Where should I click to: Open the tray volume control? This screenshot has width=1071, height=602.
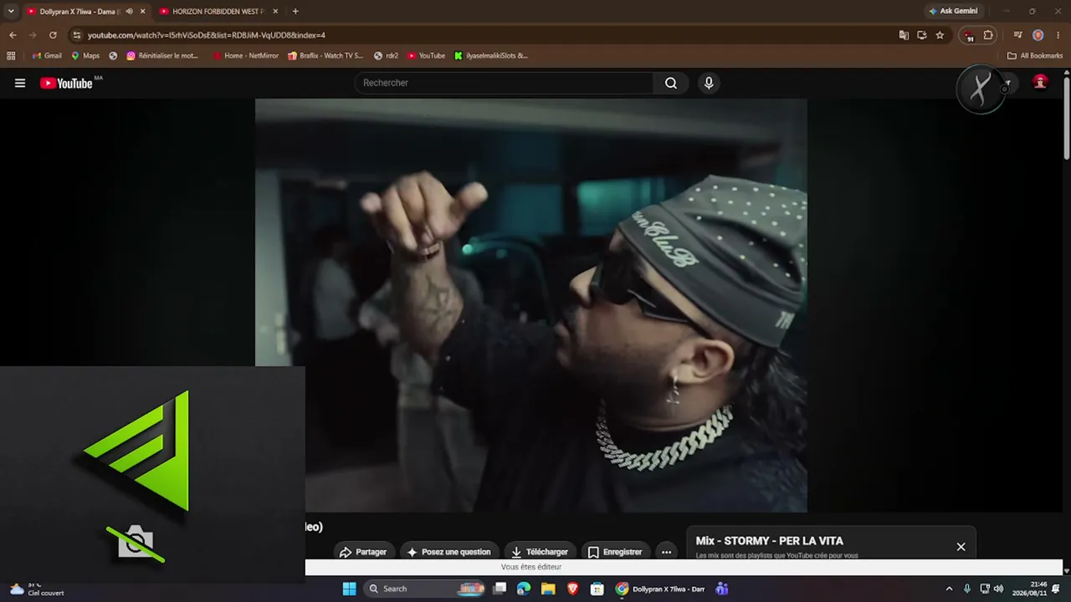998,589
